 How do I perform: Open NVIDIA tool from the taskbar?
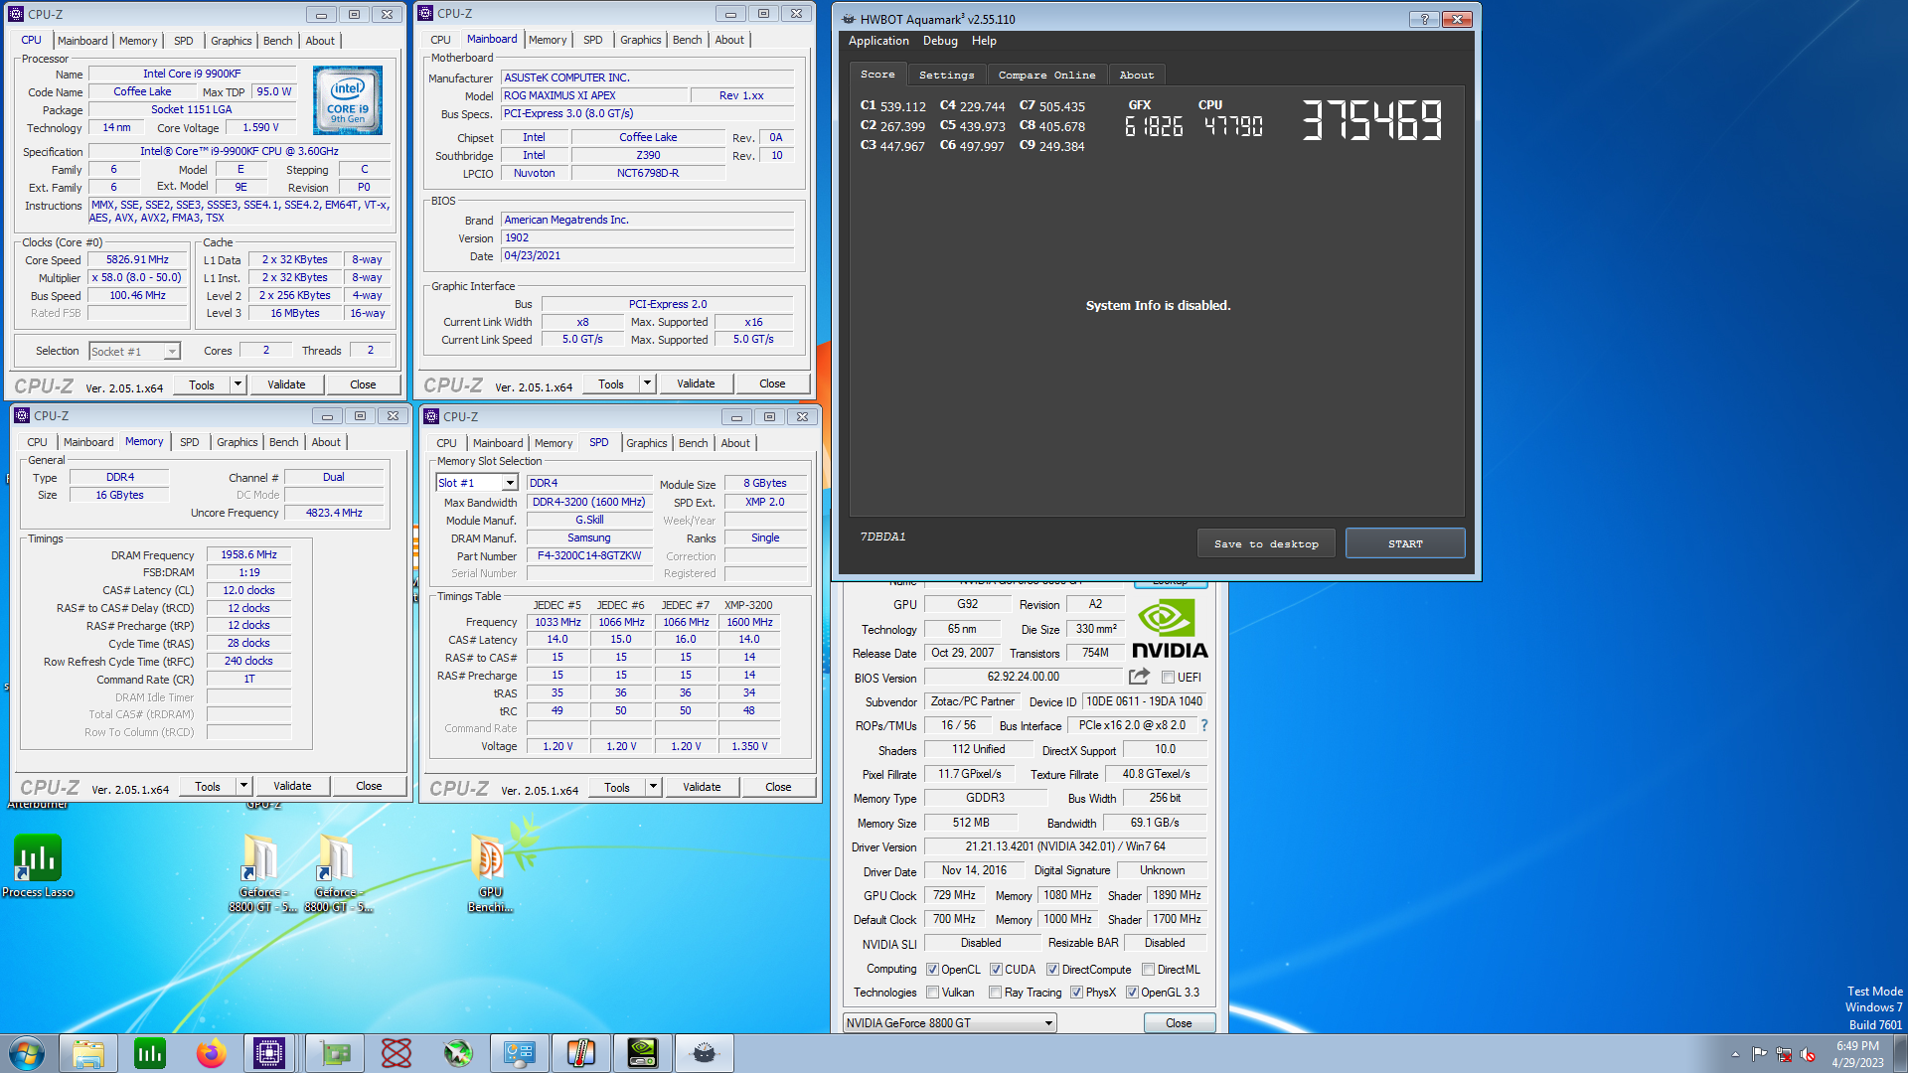point(643,1053)
